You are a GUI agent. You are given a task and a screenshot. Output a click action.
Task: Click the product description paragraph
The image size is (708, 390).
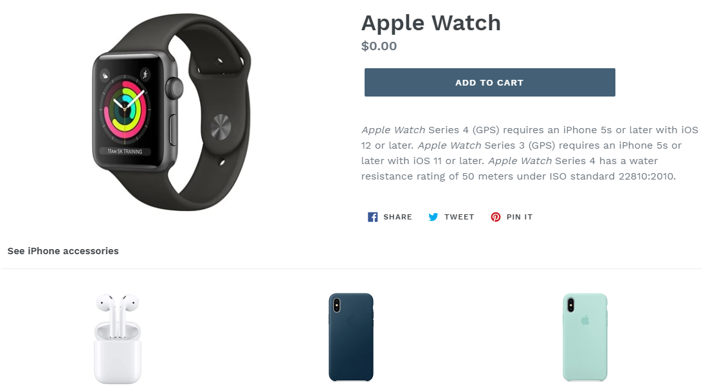point(530,153)
